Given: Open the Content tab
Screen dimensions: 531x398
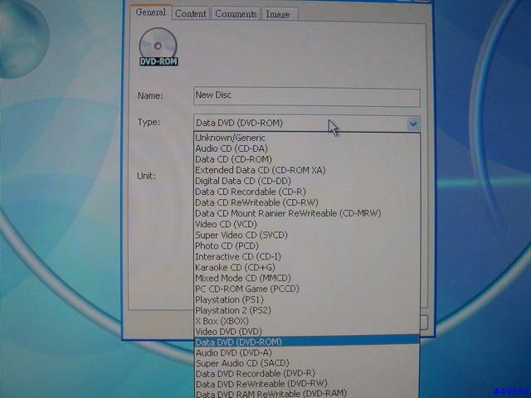Looking at the screenshot, I should (x=190, y=14).
